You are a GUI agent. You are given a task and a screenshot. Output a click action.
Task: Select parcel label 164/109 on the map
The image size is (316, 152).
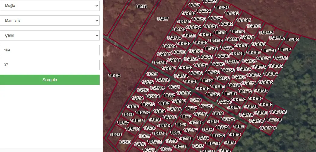click(273, 120)
